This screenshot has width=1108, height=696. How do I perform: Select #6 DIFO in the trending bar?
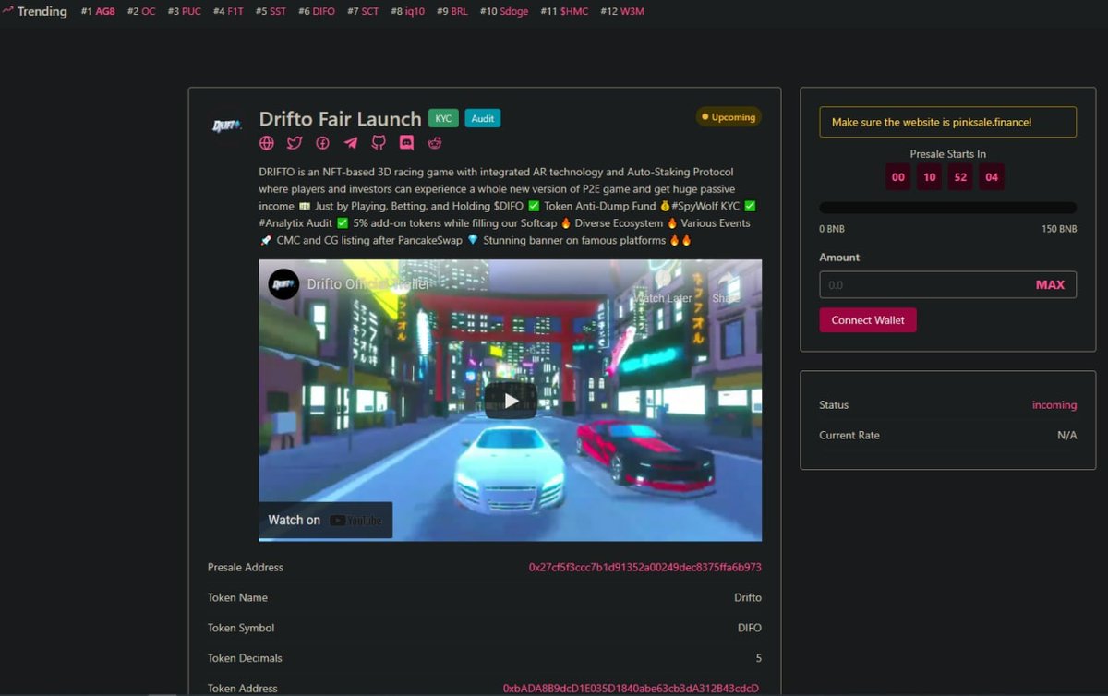[317, 11]
